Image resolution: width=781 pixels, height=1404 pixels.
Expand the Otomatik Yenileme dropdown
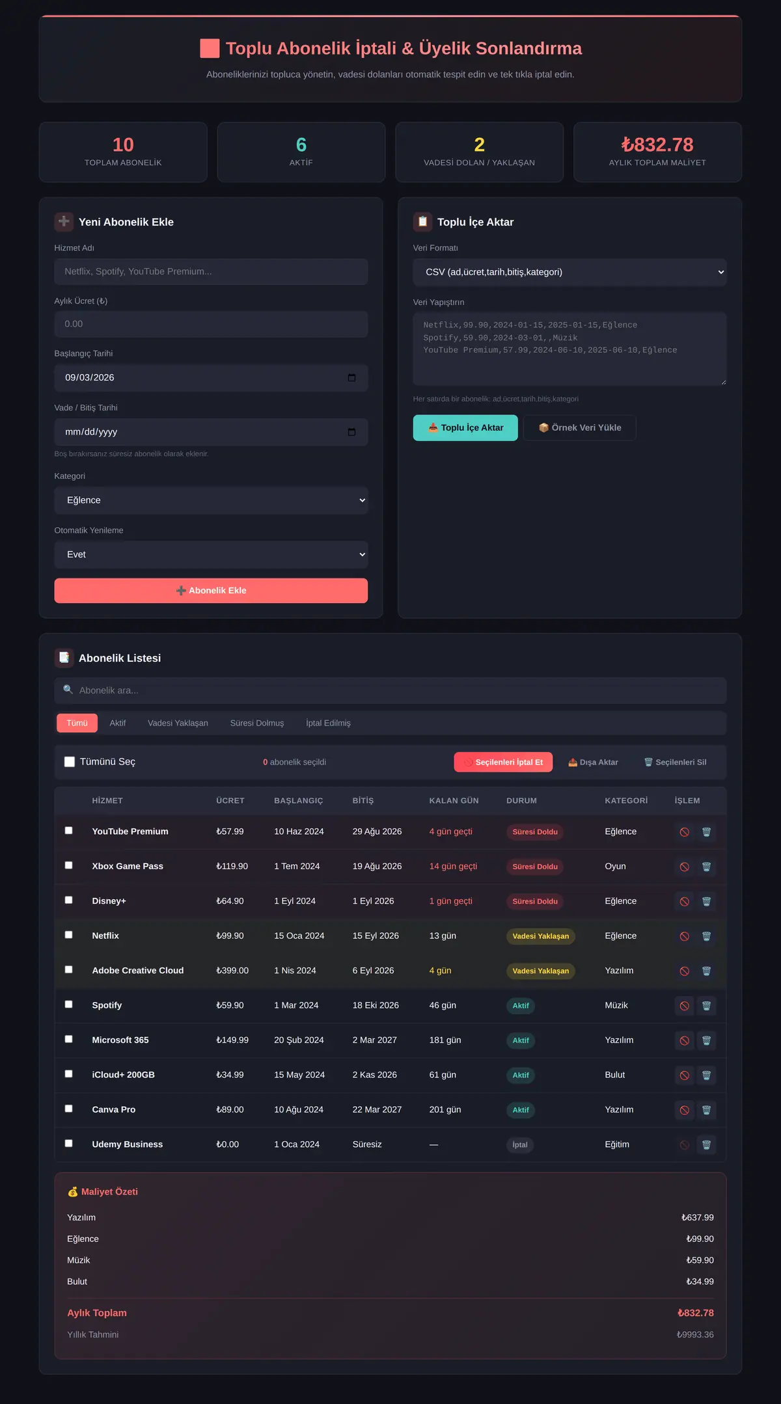click(211, 555)
